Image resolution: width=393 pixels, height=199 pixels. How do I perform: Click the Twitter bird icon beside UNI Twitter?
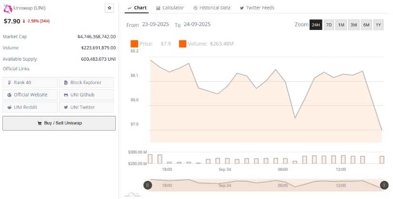pos(66,107)
